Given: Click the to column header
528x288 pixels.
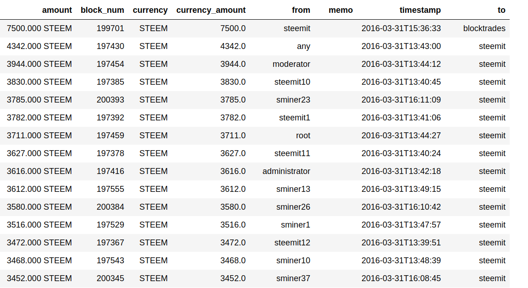Looking at the screenshot, I should tap(501, 10).
